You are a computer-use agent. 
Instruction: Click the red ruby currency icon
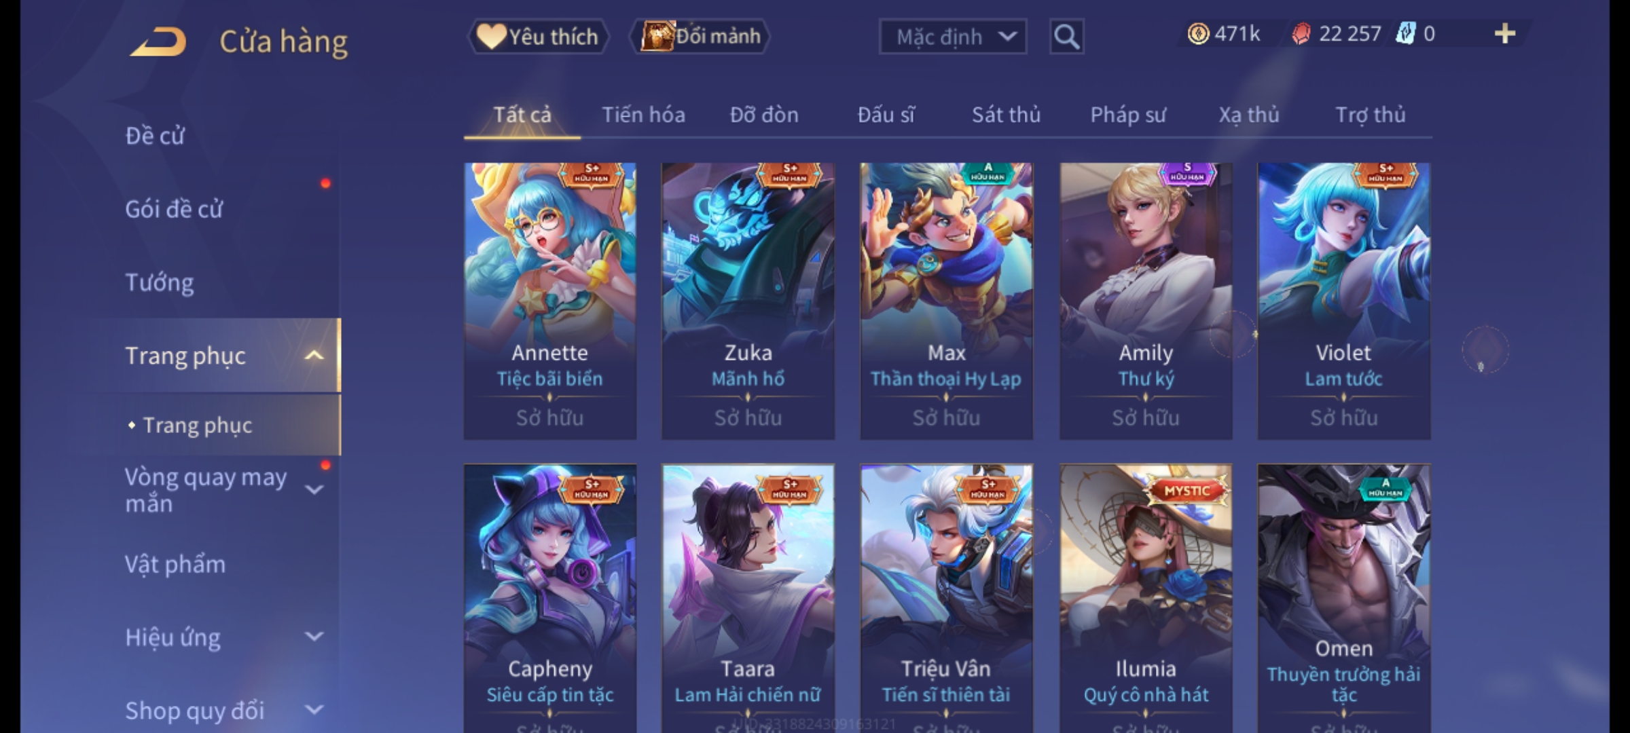1301,34
